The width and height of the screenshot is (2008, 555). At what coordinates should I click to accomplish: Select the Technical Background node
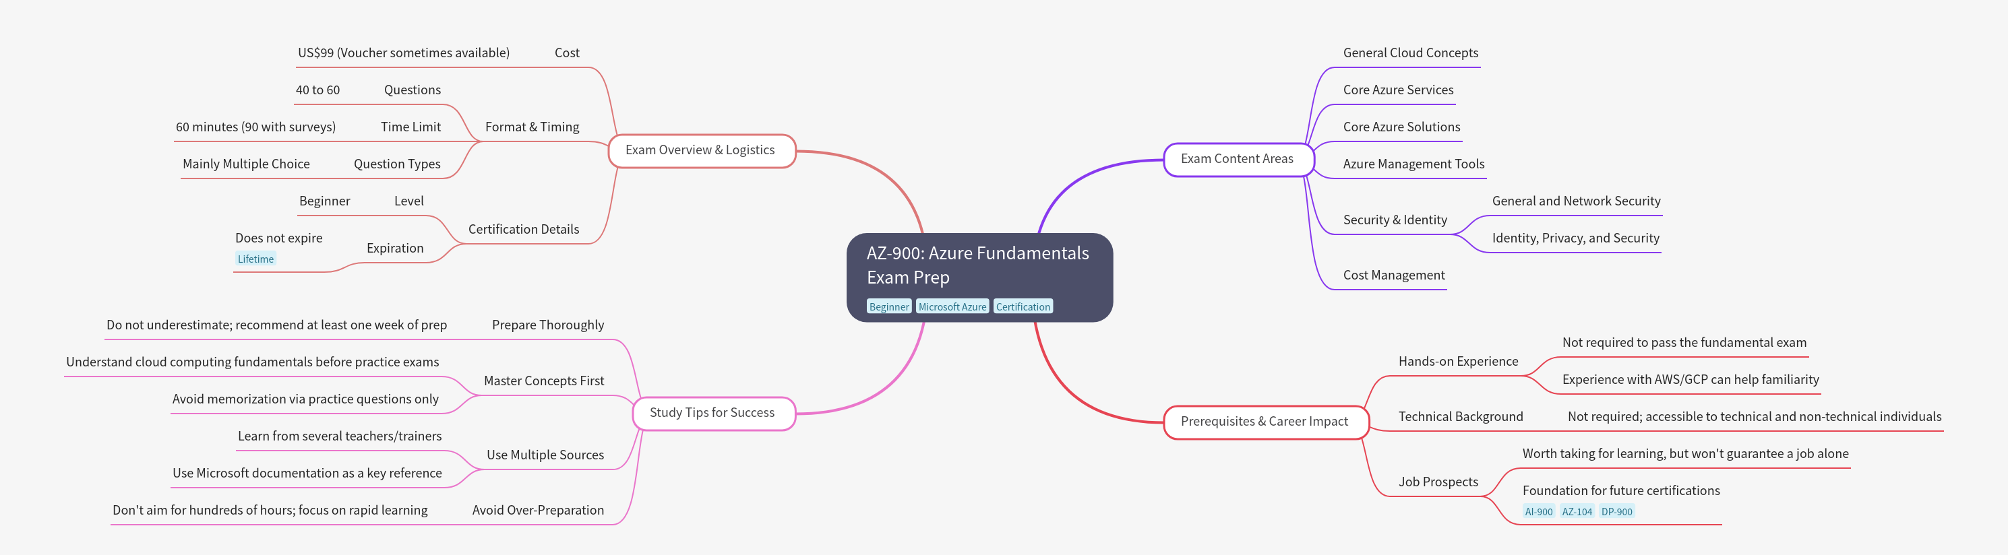coord(1461,416)
